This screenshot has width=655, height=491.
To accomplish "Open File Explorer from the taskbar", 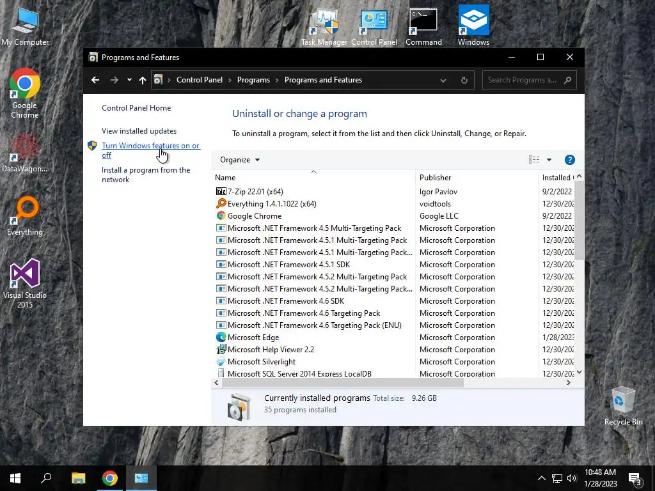I will 78,478.
